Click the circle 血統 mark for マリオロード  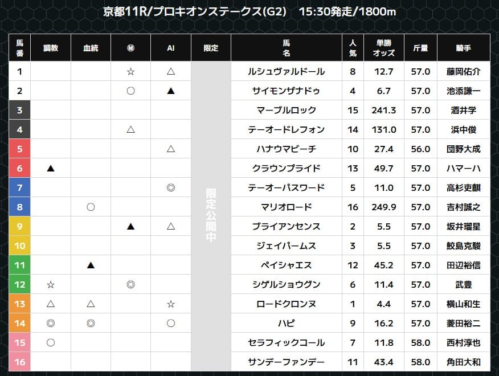tap(91, 207)
